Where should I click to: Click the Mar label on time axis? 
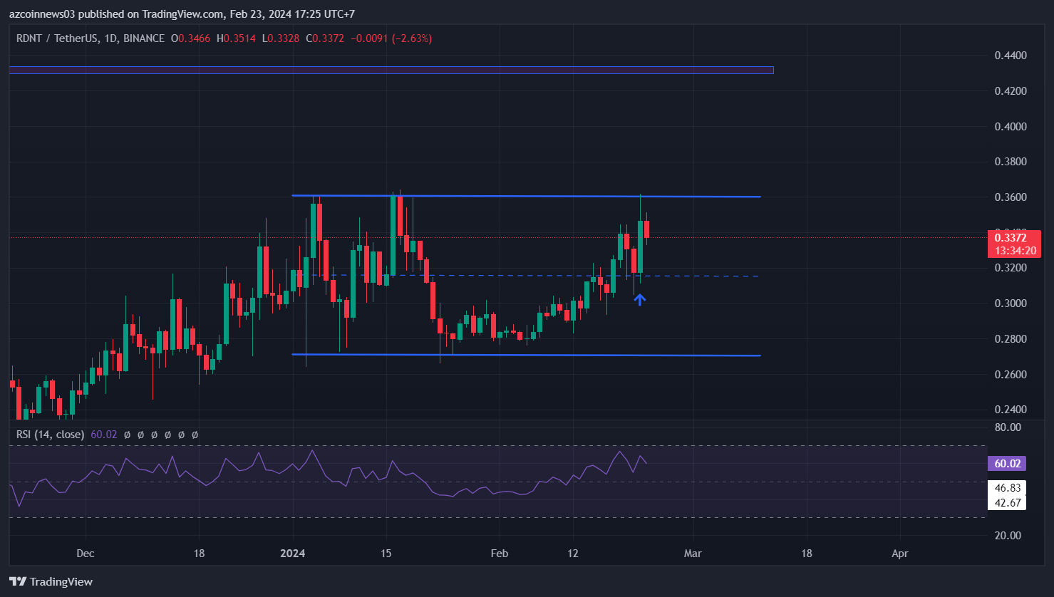693,554
